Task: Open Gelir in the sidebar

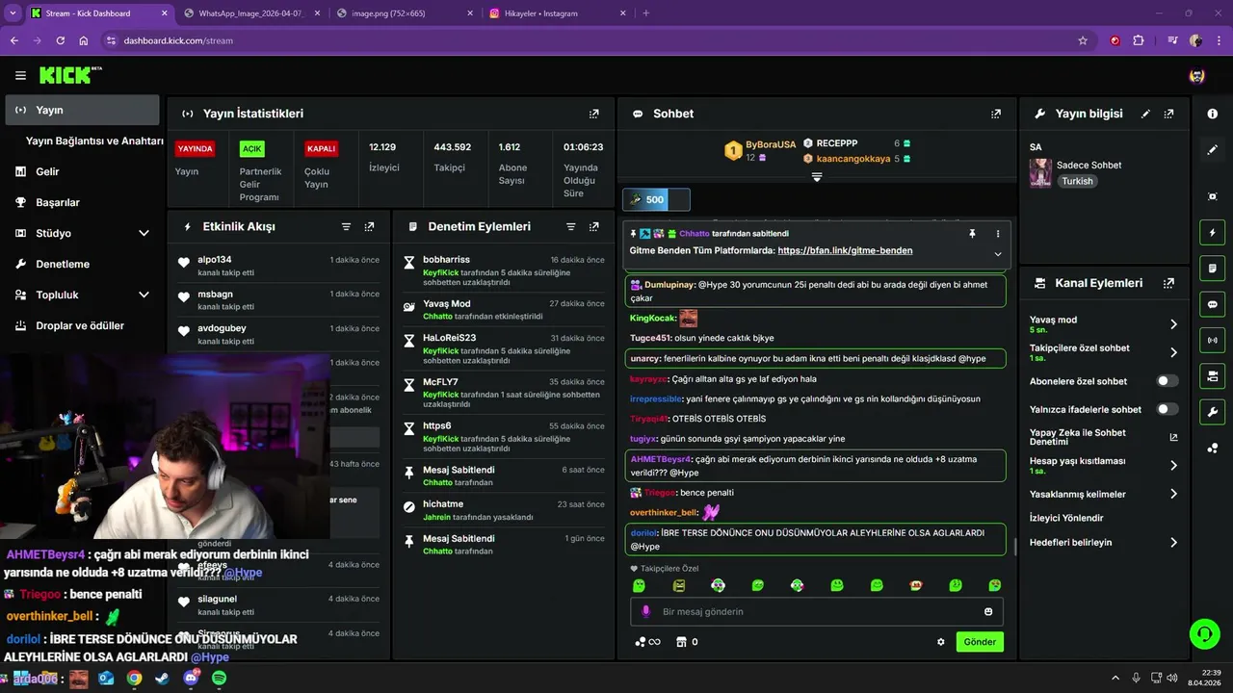Action: 82,171
